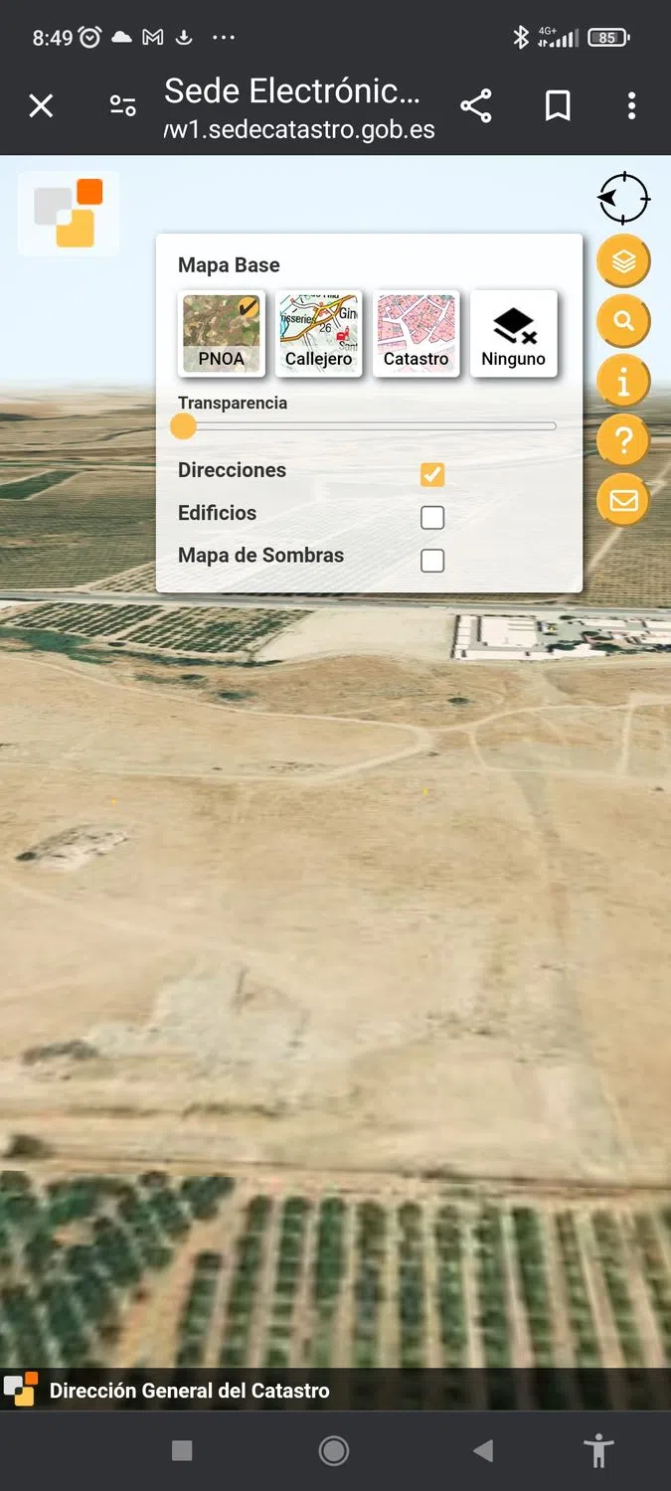The width and height of the screenshot is (671, 1491).
Task: Uncheck the Direcciones checkbox
Action: 432,474
